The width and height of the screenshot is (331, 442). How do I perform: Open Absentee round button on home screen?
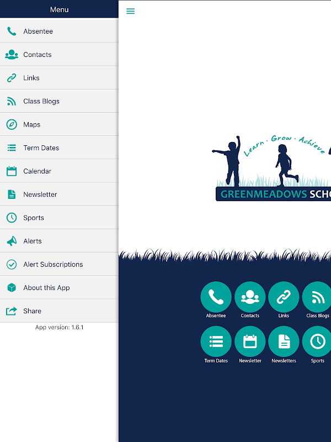pos(216,297)
